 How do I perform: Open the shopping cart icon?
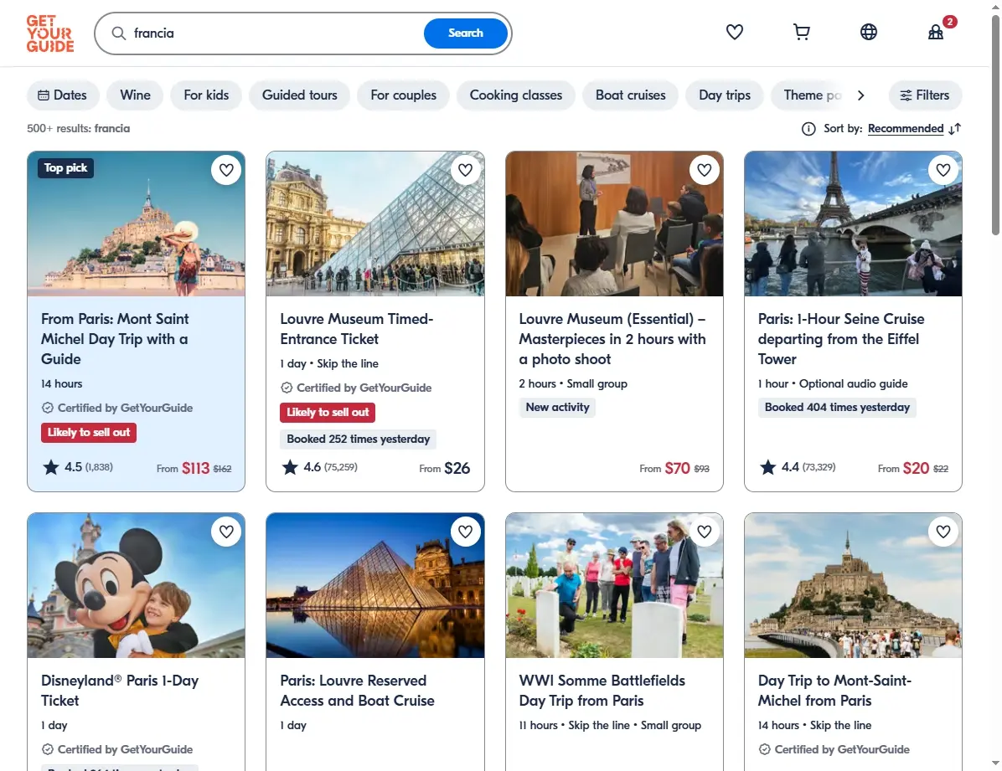[x=801, y=32]
